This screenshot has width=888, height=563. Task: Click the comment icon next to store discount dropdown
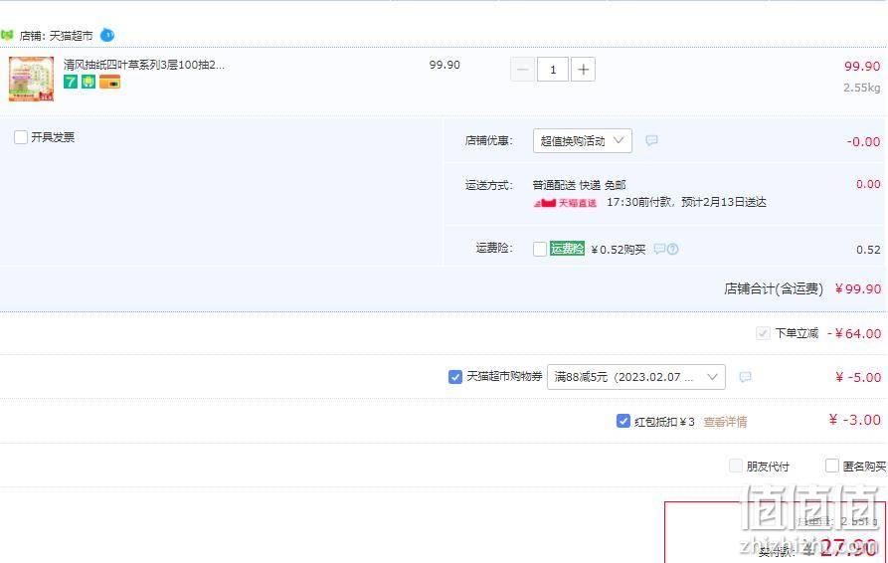point(652,140)
